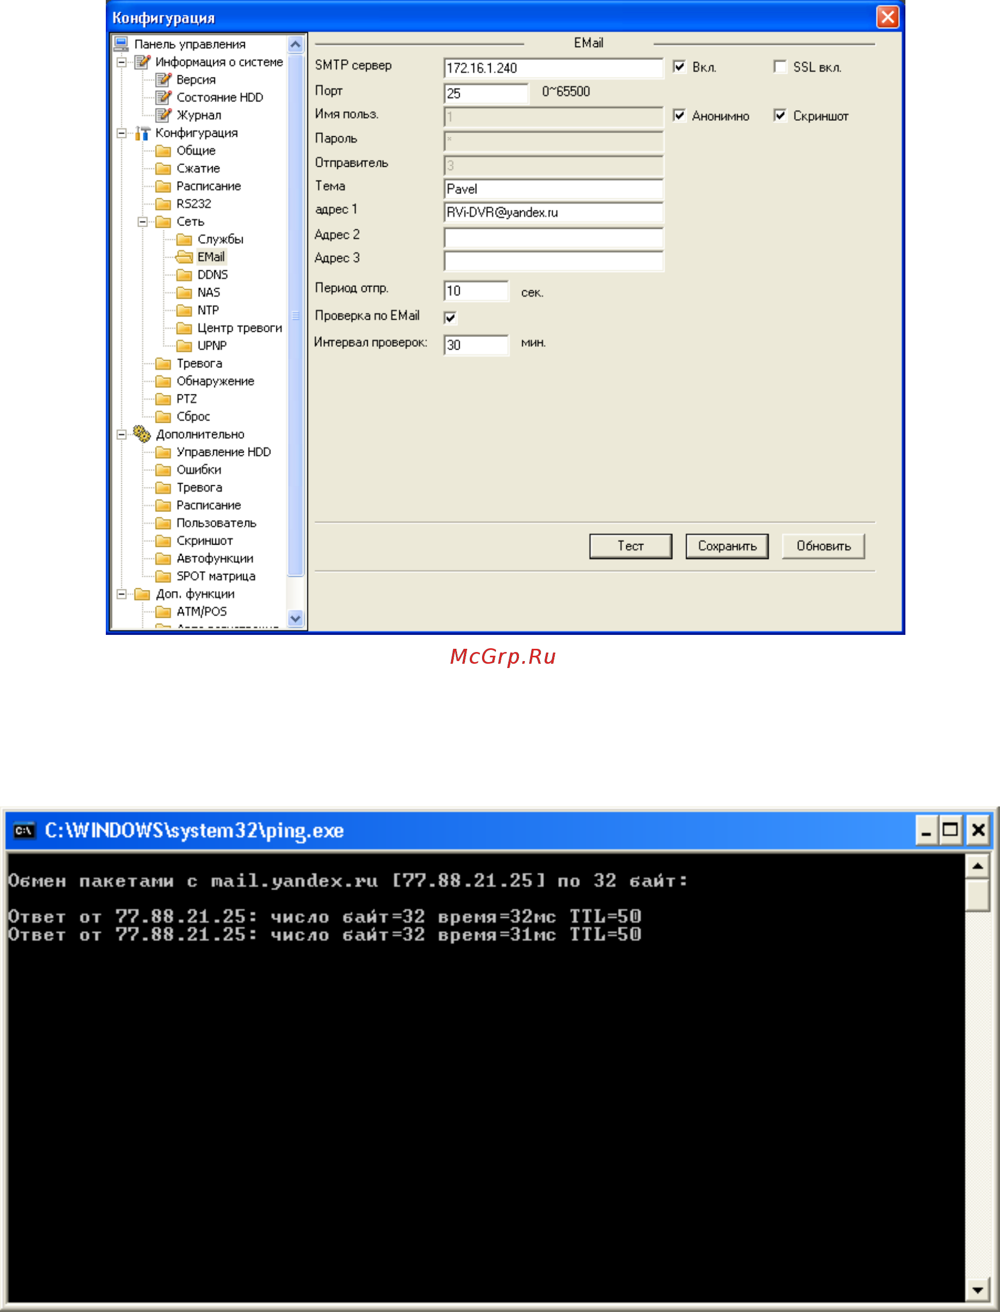Click the Панель управления computer icon
This screenshot has width=1000, height=1312.
[121, 43]
